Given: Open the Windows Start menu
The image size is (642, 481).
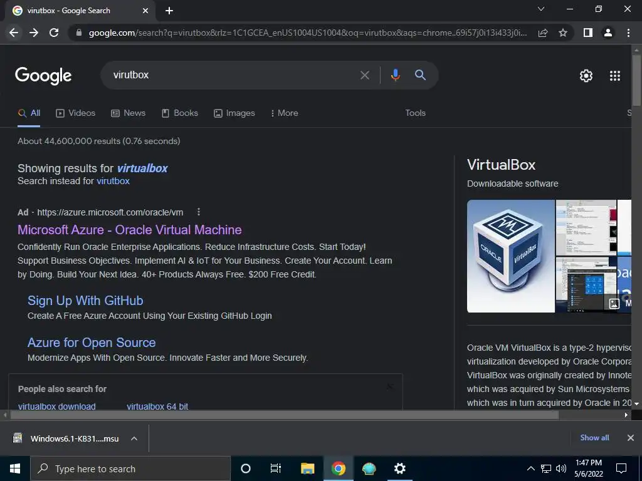Looking at the screenshot, I should tap(15, 468).
